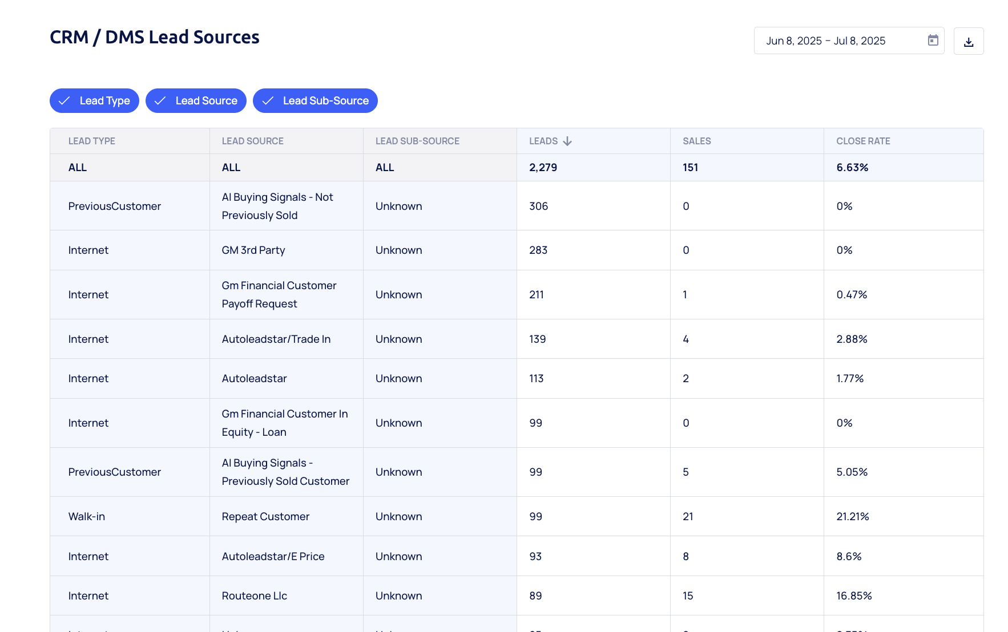Toggle the Lead Sub-Source filter chip
1008x632 pixels.
[315, 101]
